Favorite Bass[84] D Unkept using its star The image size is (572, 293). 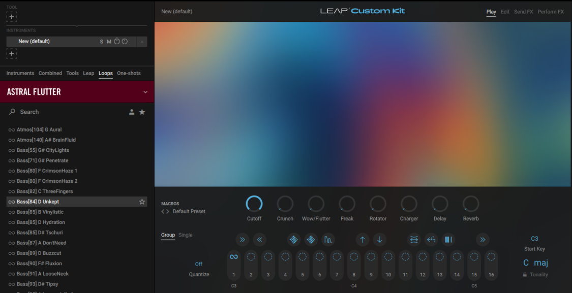point(142,202)
